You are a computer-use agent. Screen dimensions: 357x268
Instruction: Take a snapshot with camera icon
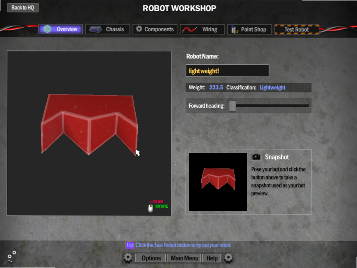pyautogui.click(x=256, y=157)
